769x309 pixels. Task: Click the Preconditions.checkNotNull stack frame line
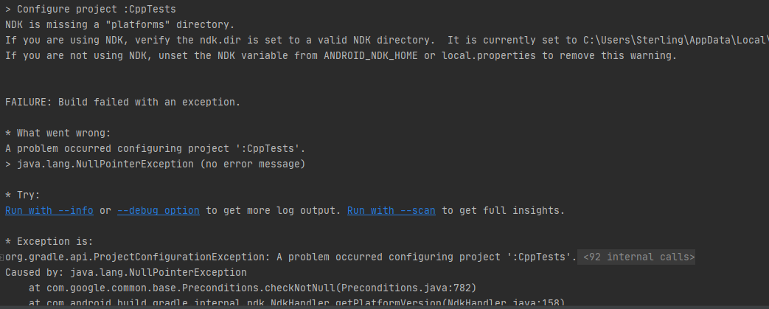click(x=253, y=288)
